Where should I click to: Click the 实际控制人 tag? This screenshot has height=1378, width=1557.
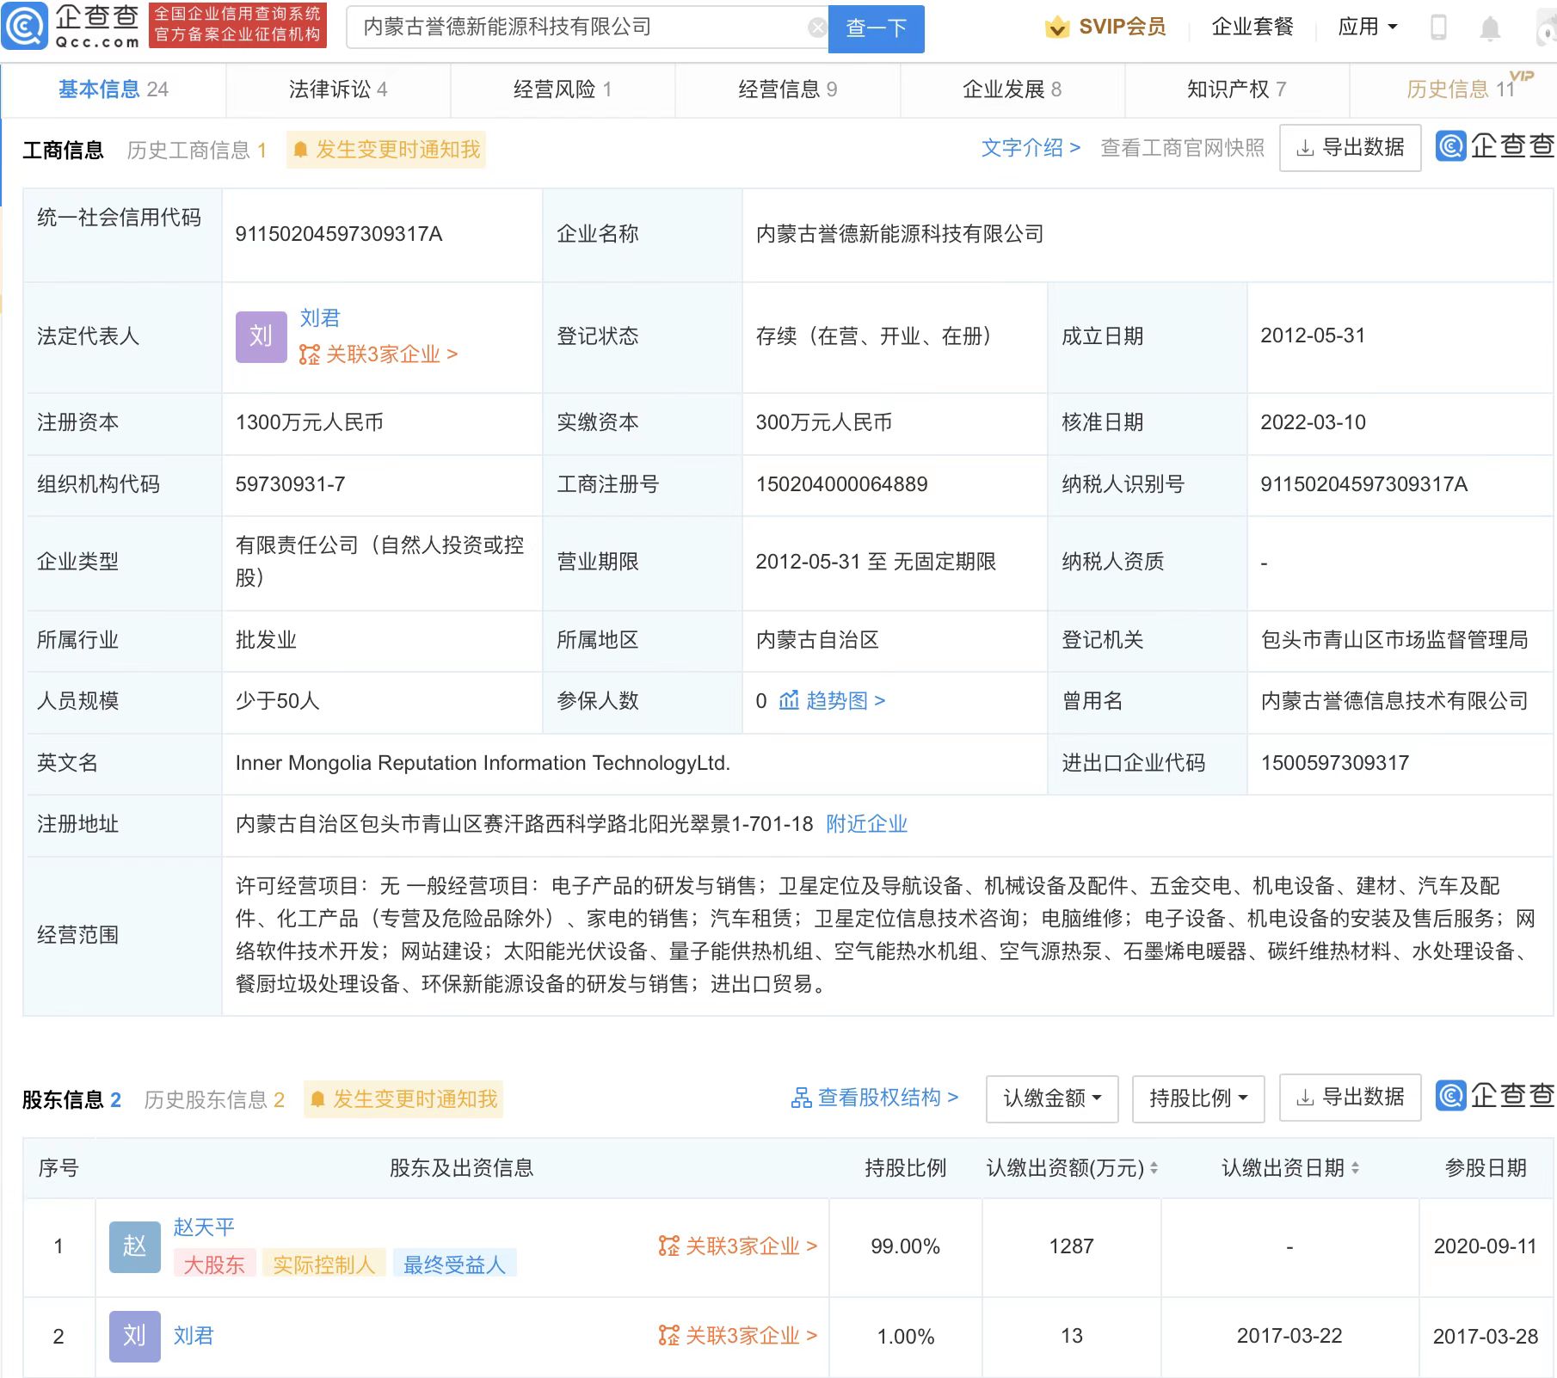tap(324, 1264)
